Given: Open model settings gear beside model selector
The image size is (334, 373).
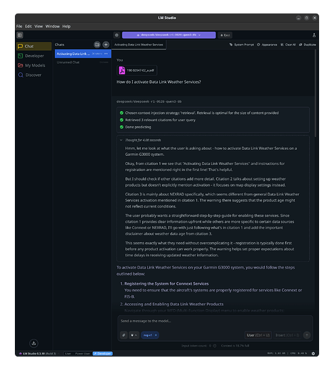Looking at the screenshot, I should (x=117, y=35).
